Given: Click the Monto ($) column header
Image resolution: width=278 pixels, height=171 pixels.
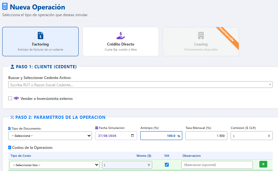Looking at the screenshot, I should (144, 156).
